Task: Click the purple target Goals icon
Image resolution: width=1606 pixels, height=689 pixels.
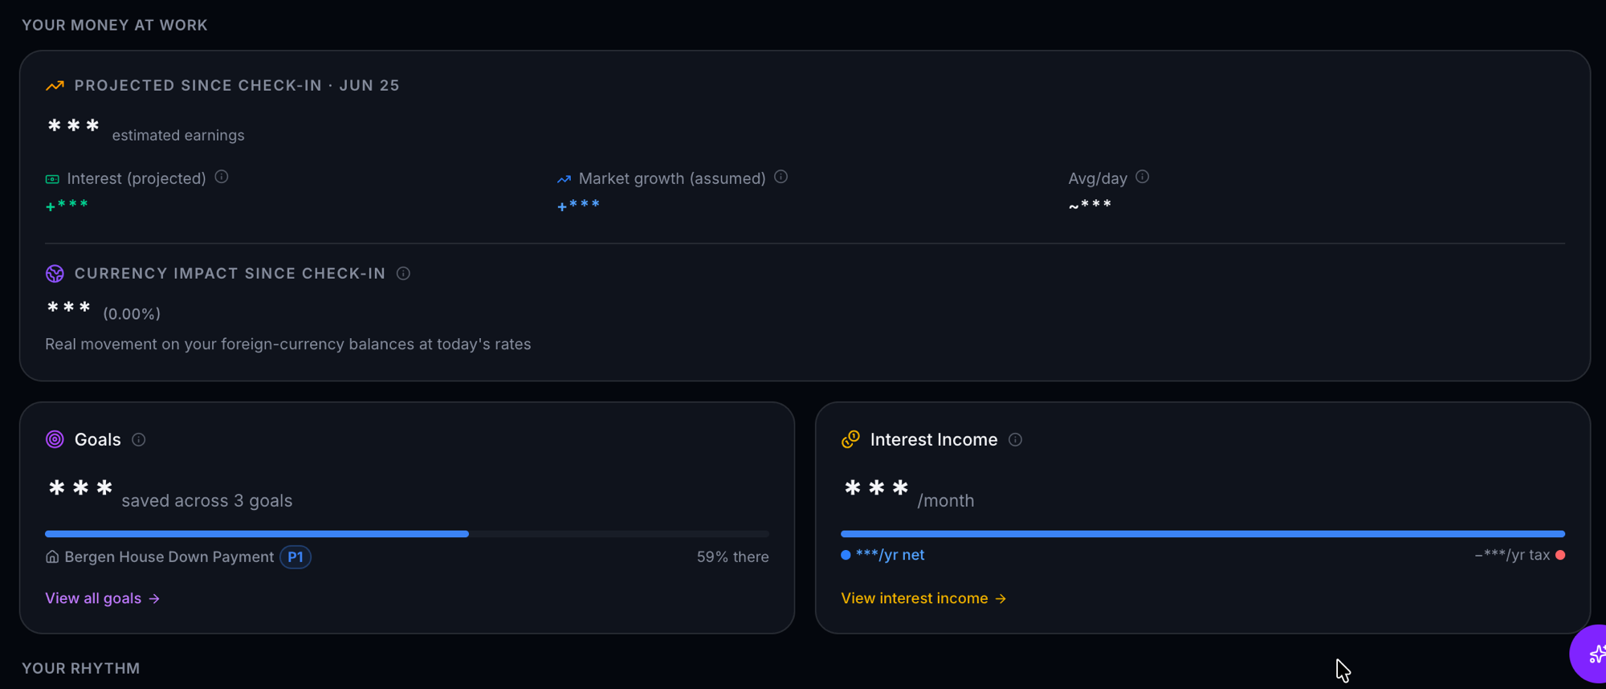Action: coord(55,439)
